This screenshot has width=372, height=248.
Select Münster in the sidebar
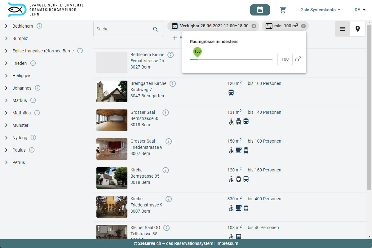pyautogui.click(x=20, y=125)
